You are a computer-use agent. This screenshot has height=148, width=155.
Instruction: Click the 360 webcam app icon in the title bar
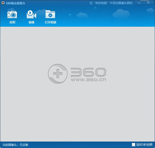[3, 3]
